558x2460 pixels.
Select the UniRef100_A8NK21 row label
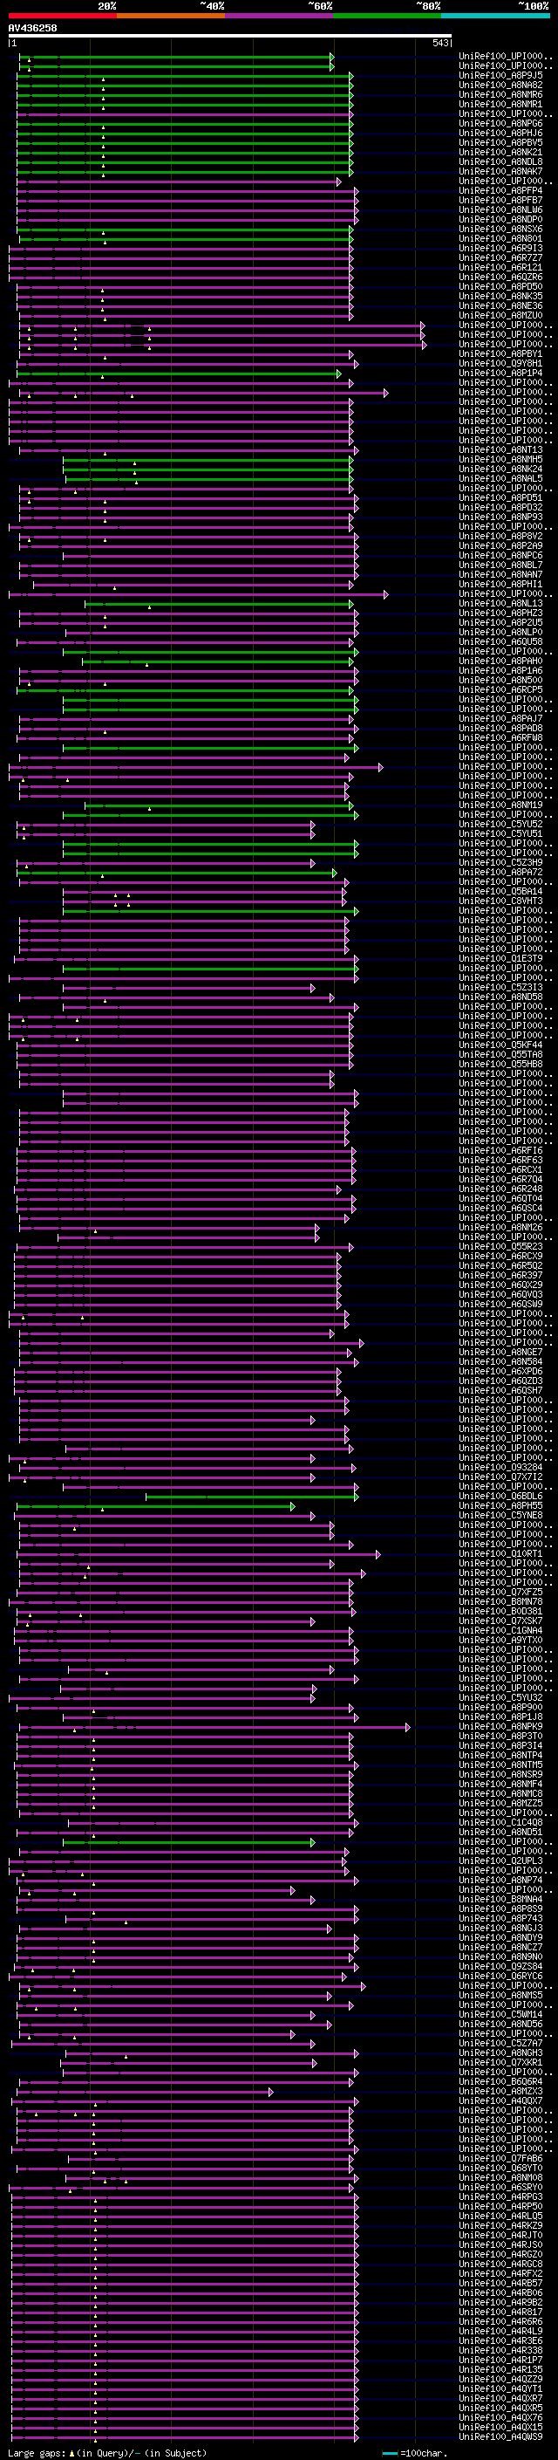[x=500, y=152]
